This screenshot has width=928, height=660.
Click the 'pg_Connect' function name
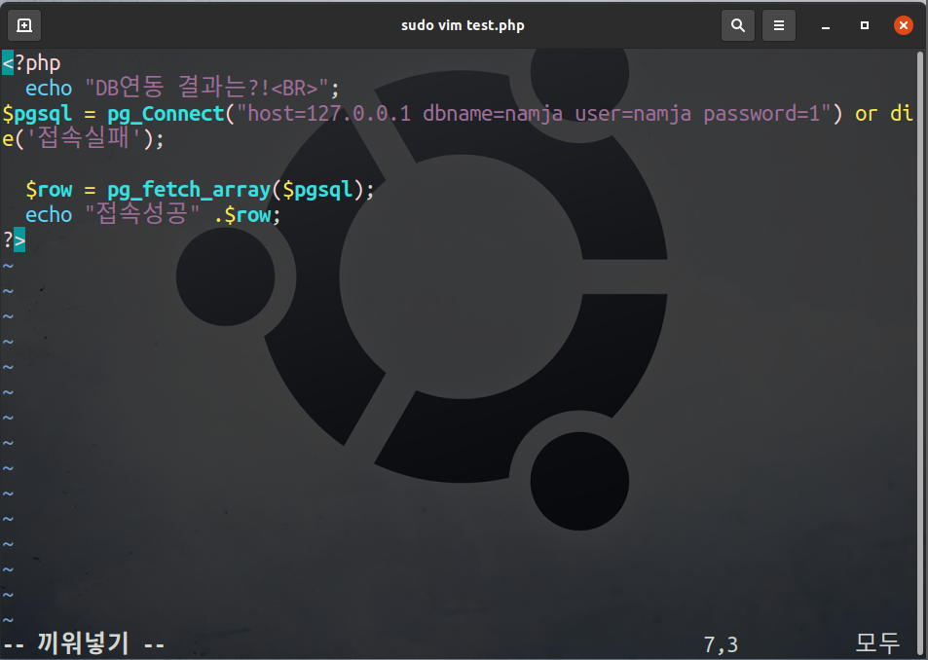click(x=166, y=114)
